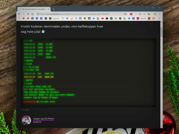The height and width of the screenshot is (134, 179).
Task: Open the Google Drive bookmark
Action: (124, 18)
